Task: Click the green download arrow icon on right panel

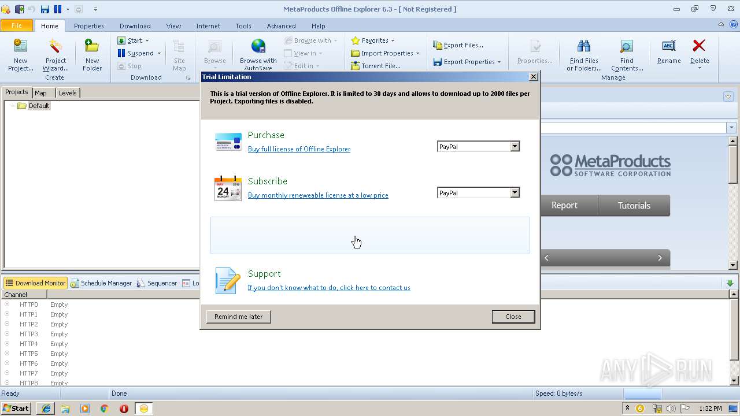Action: click(x=730, y=283)
